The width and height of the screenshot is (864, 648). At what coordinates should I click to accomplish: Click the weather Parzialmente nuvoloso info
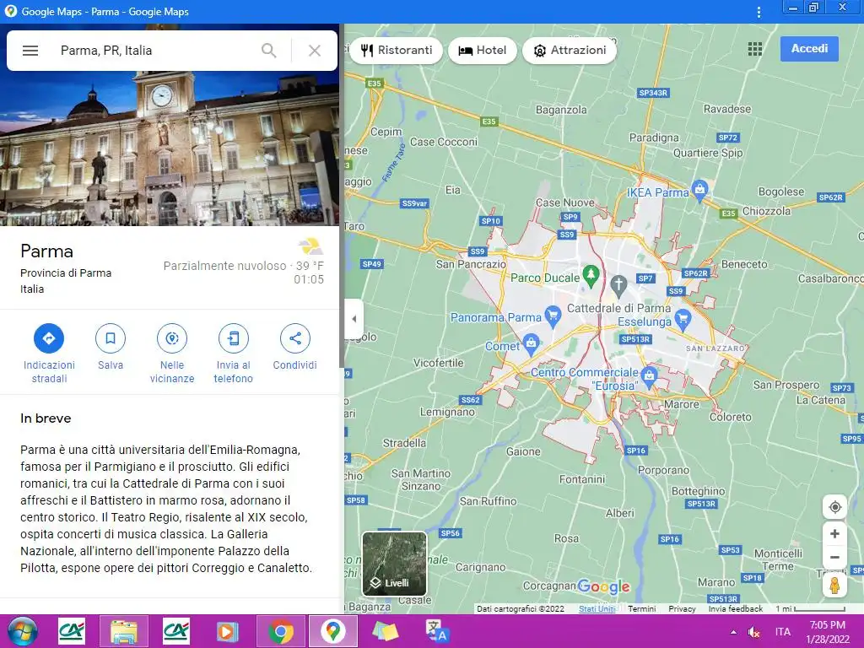(x=244, y=266)
